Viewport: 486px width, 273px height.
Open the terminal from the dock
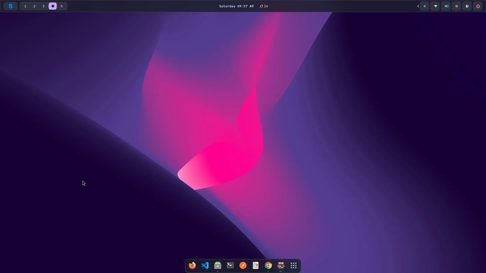230,265
